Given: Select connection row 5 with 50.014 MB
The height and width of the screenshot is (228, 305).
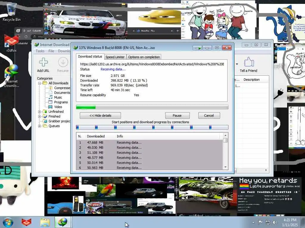Looking at the screenshot, I should (x=150, y=163).
